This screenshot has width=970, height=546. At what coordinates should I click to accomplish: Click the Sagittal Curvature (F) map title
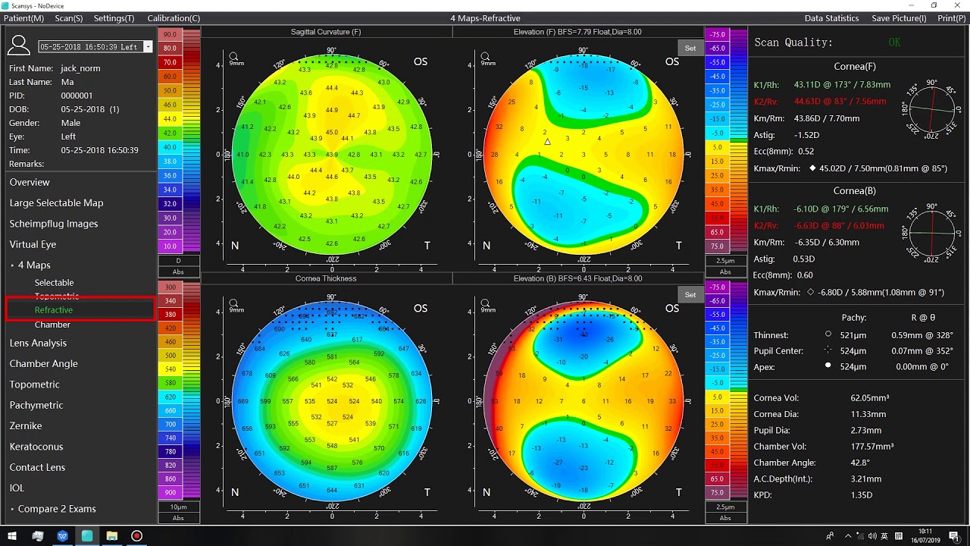(326, 32)
